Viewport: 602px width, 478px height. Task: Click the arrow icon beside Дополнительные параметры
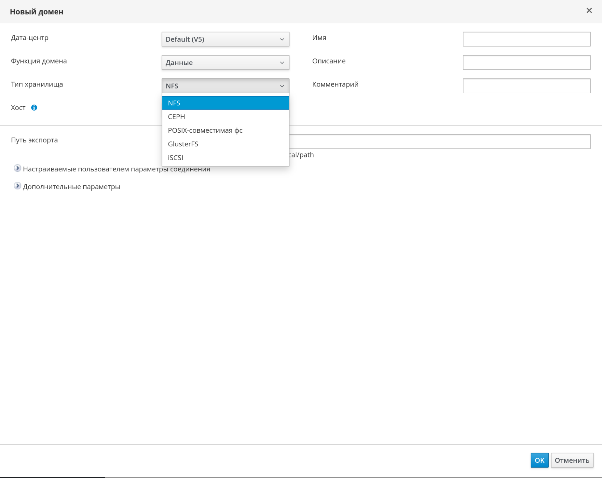pos(17,186)
